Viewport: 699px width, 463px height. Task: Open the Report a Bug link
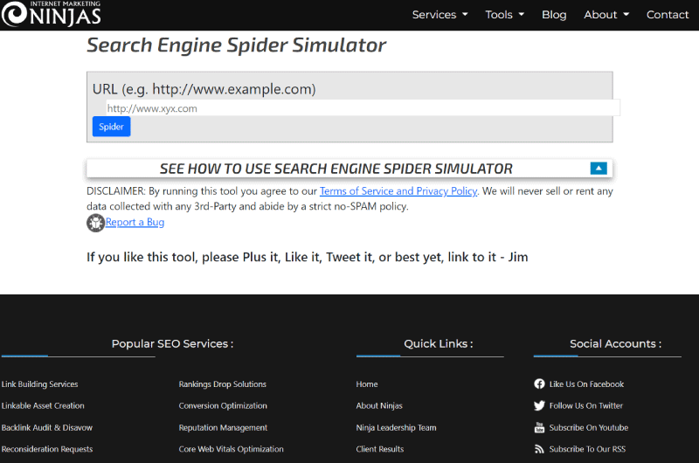(x=135, y=222)
